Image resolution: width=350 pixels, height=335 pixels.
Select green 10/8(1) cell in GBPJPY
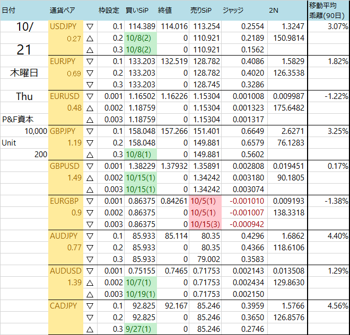[x=141, y=155]
